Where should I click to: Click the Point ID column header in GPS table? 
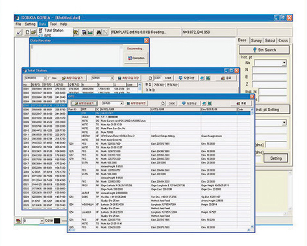(x=75, y=110)
